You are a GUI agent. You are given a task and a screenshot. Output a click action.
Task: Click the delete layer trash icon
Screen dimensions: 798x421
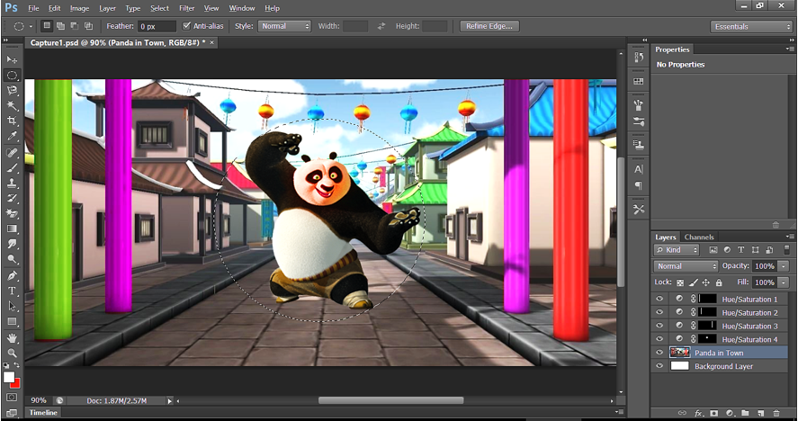[776, 413]
